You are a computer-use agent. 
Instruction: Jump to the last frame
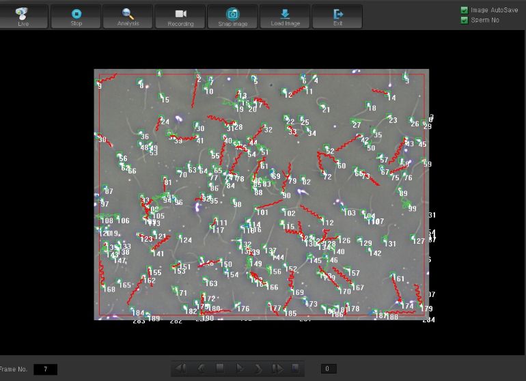[277, 369]
